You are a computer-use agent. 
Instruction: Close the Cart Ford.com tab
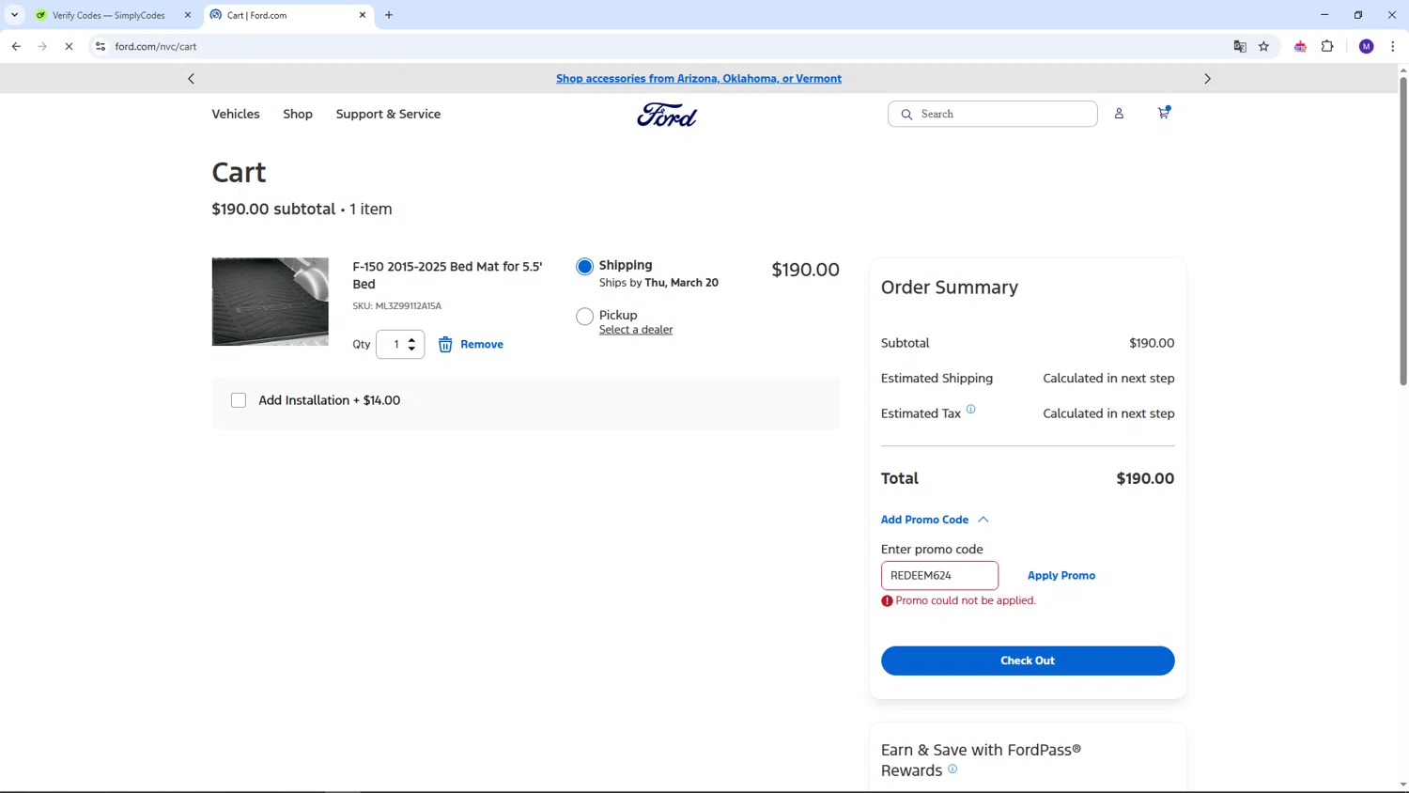tap(363, 15)
